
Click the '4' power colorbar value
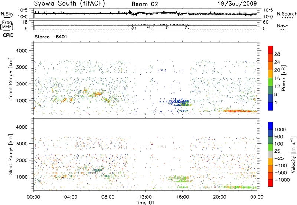pyautogui.click(x=275, y=102)
